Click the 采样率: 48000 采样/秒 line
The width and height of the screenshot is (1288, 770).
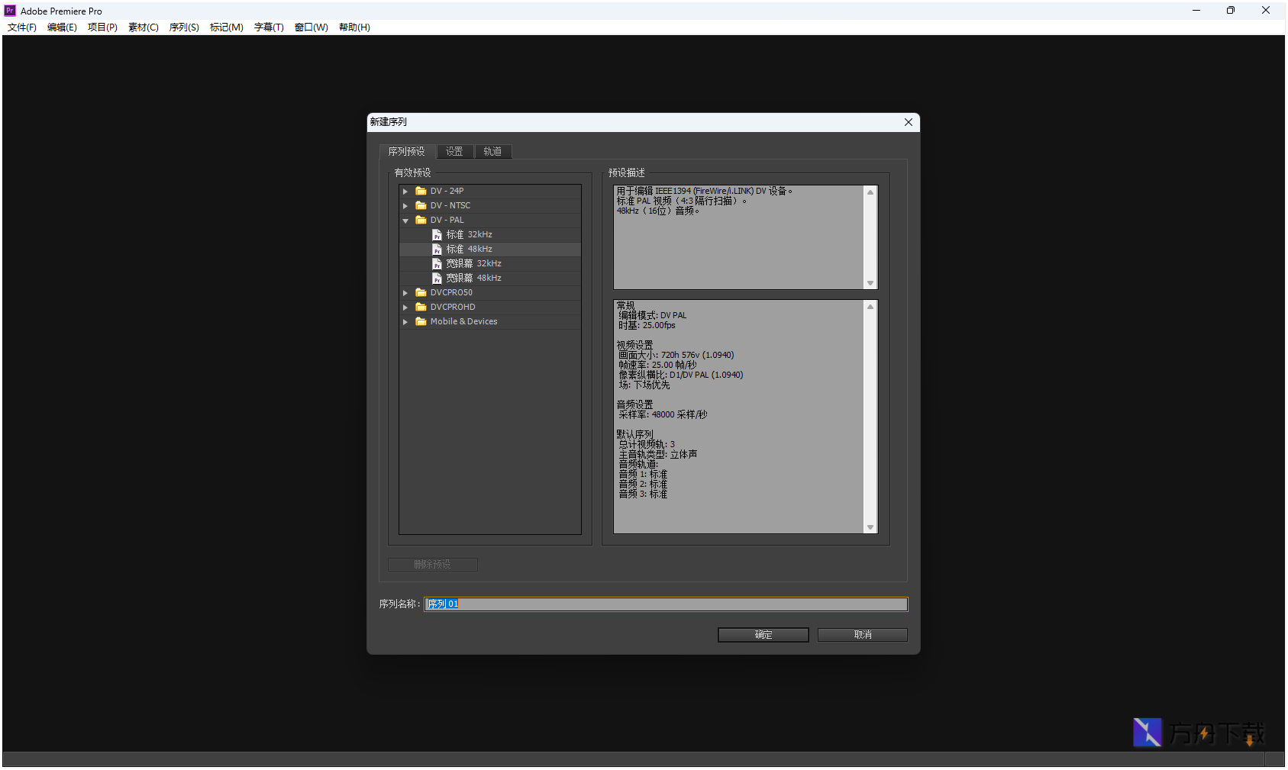tap(663, 415)
